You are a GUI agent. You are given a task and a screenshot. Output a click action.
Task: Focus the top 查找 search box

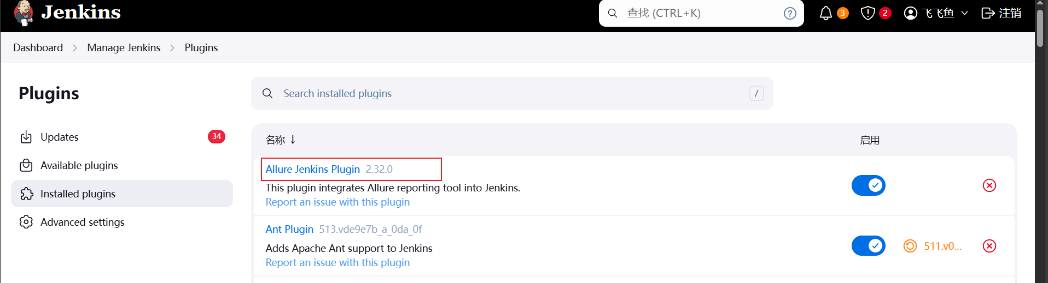(701, 13)
